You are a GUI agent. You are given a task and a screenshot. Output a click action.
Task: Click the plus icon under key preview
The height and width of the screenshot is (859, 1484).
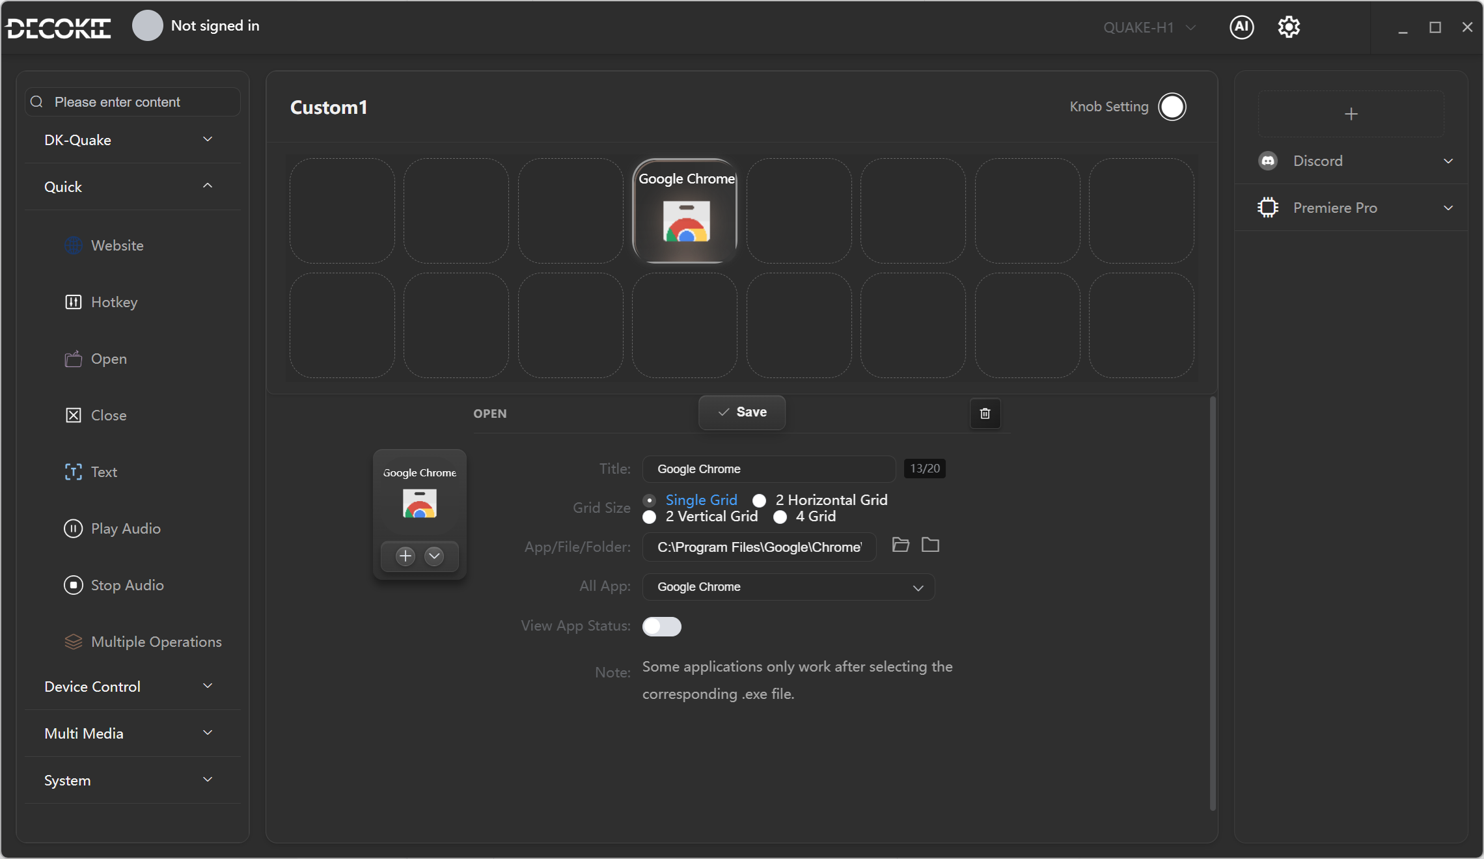[405, 556]
